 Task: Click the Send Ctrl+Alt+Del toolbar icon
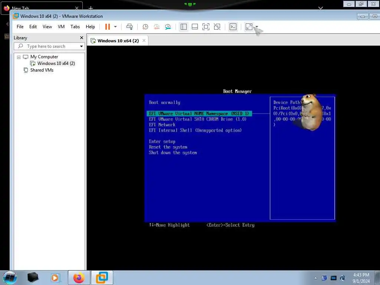point(130,27)
